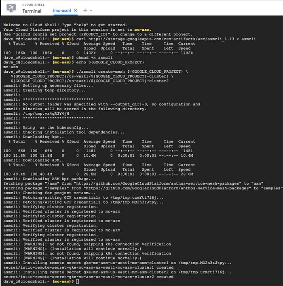Click the terminal cursor at the prompt
This screenshot has height=286, width=283.
tap(77, 282)
